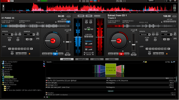Viewport: 179px width, 100px height.
Task: Toggle keylock on right deck
Action: pos(136,30)
